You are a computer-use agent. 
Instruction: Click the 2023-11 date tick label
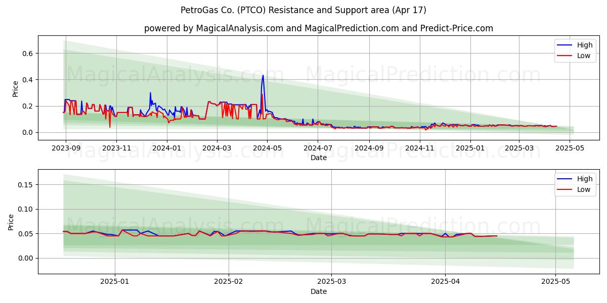[117, 148]
